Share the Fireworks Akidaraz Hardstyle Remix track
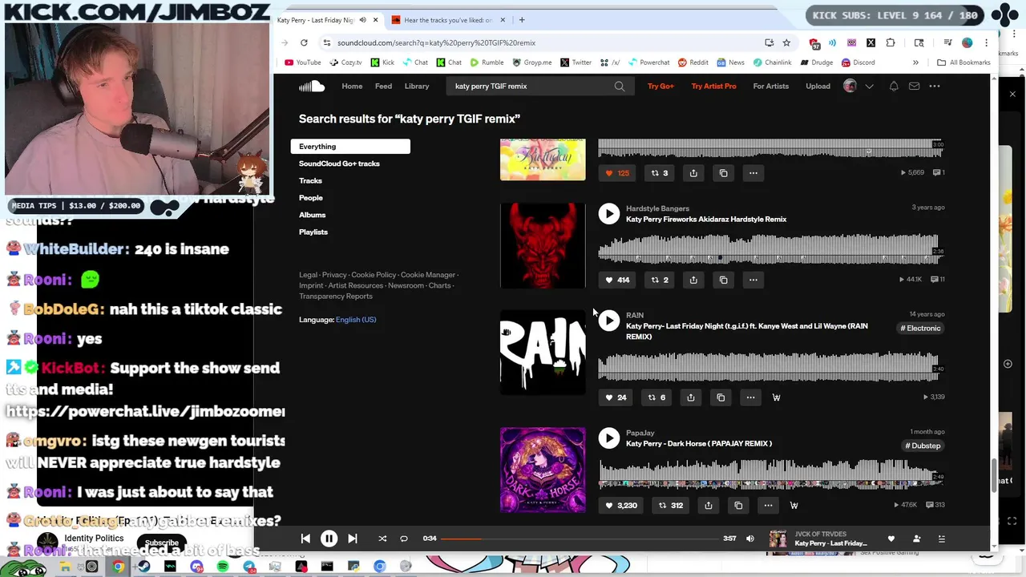Screen dimensions: 1026x577 pyautogui.click(x=693, y=280)
